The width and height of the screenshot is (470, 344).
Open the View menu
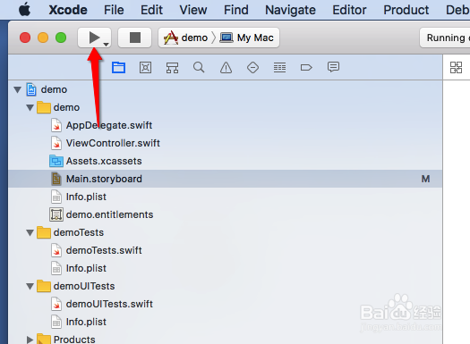click(193, 10)
